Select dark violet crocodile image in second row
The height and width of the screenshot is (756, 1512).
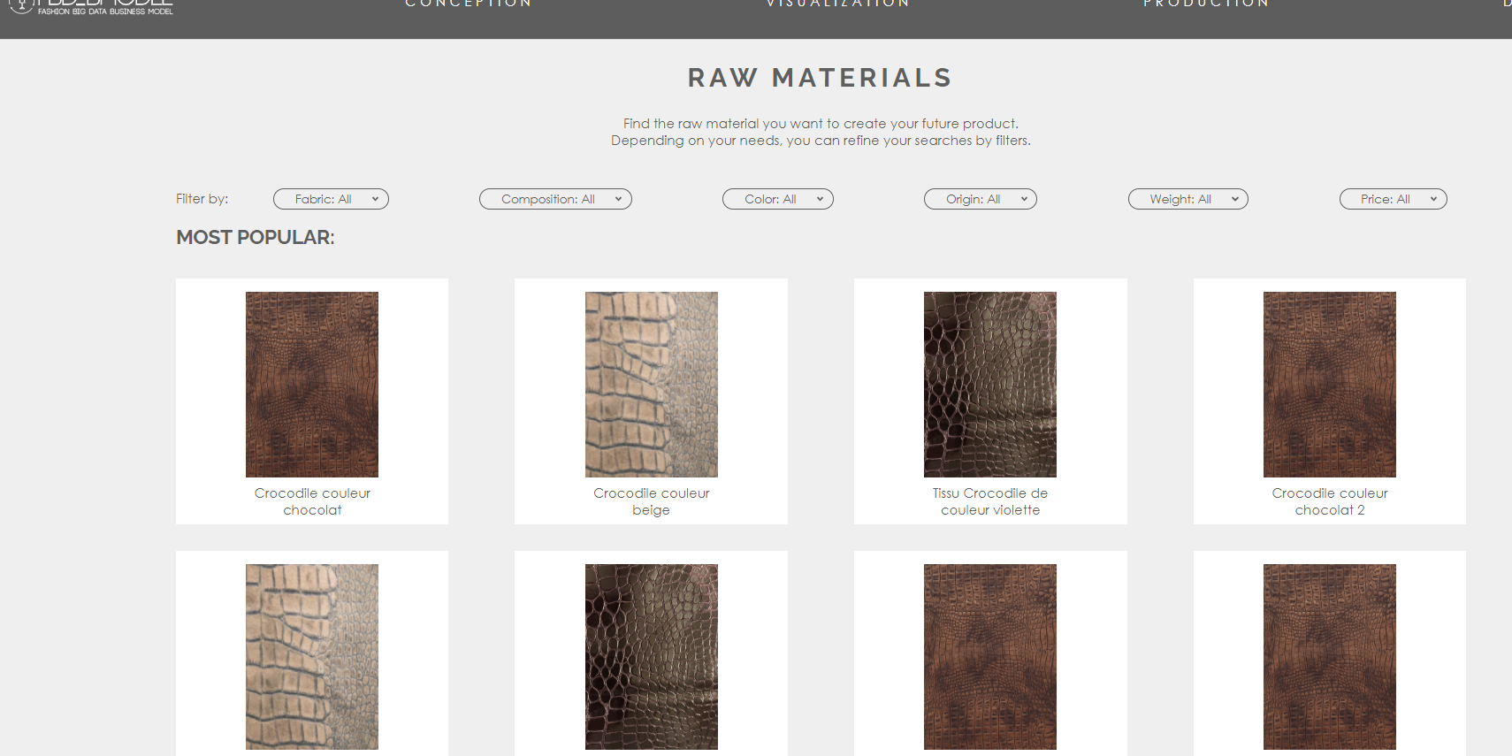coord(651,657)
